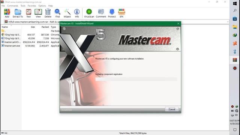240x135 pixels.
Task: Open the Tools menu
Action: click(x=23, y=6)
